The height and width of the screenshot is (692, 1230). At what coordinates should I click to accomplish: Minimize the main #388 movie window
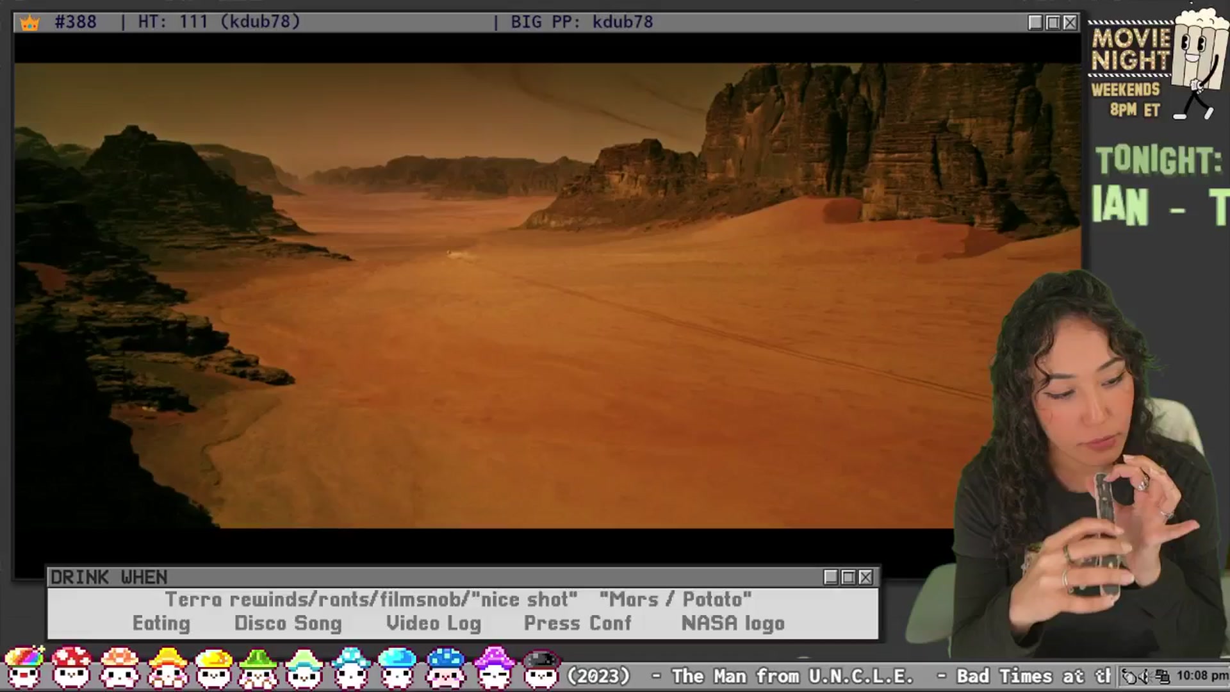(1035, 22)
